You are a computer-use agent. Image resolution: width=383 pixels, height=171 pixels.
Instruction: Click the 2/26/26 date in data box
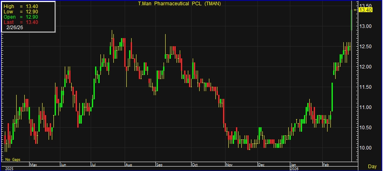tap(15, 28)
